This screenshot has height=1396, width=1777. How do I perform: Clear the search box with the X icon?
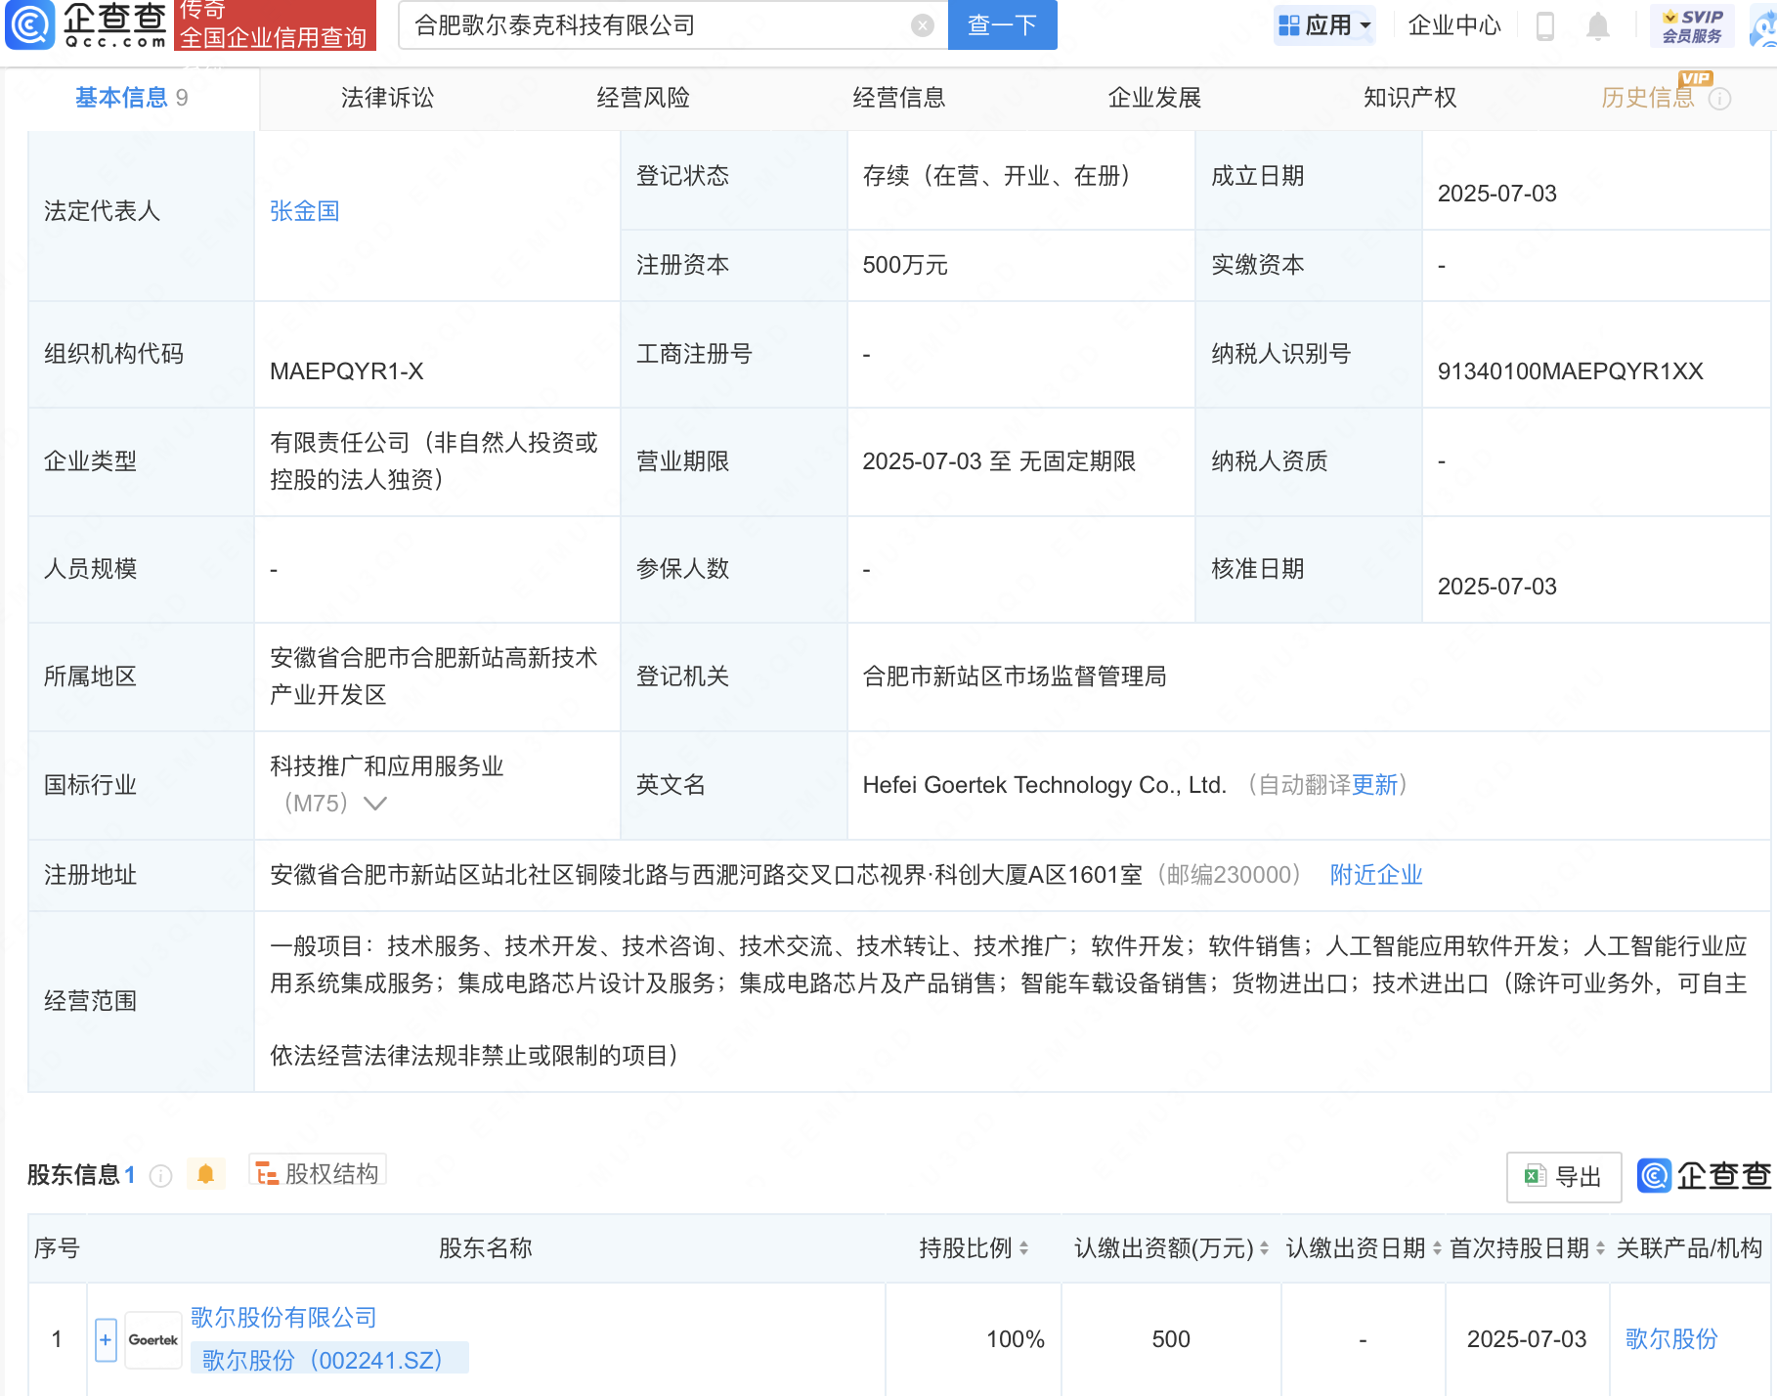pos(922,25)
